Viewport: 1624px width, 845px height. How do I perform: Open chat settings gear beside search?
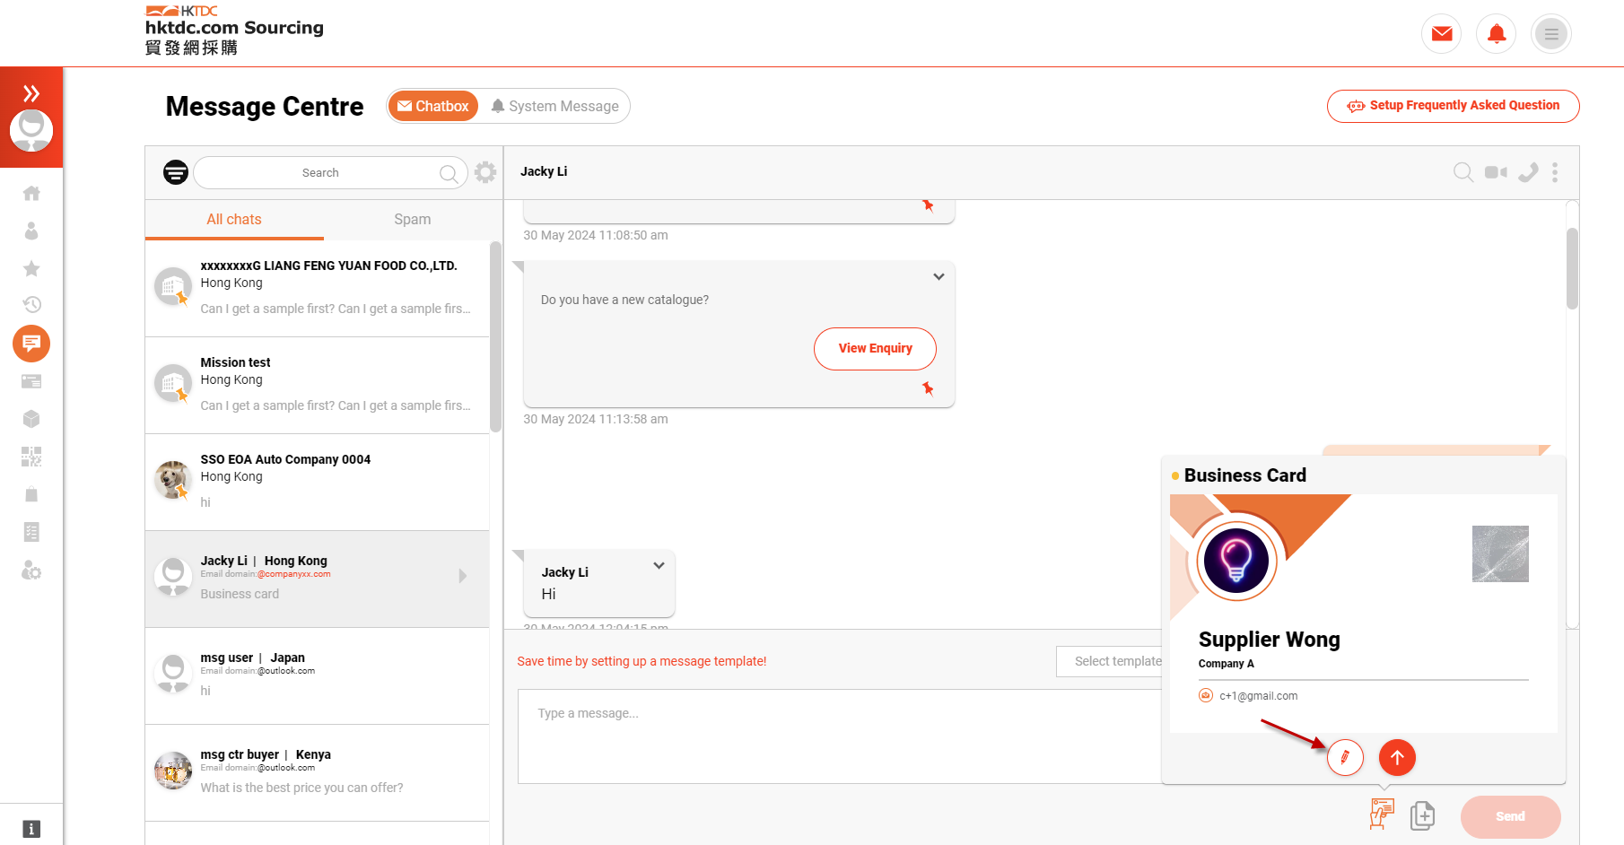[485, 172]
